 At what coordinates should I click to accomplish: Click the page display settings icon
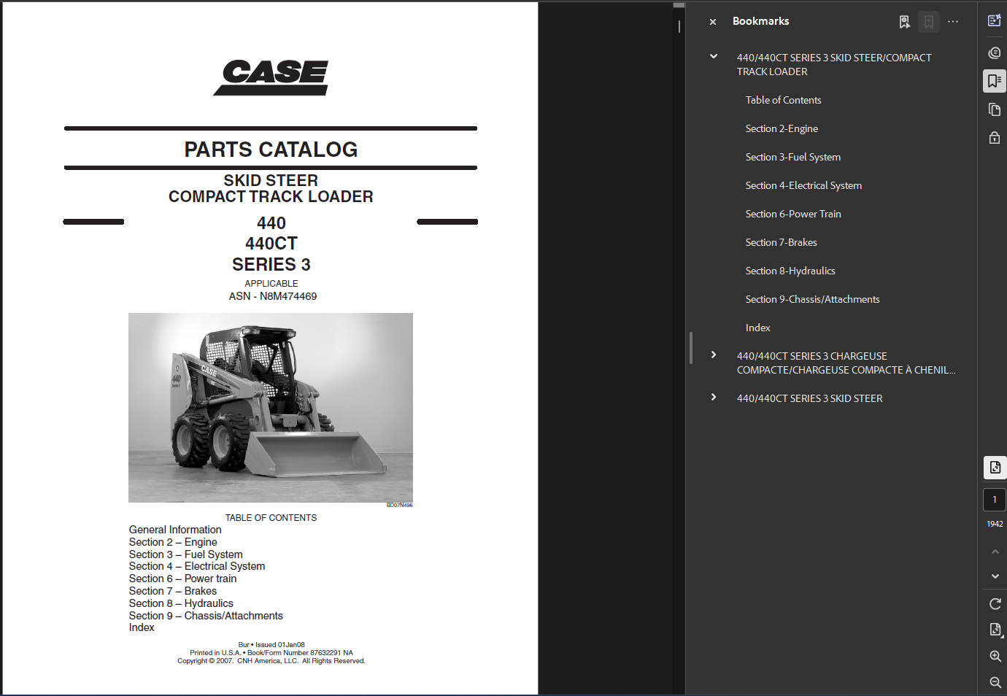point(995,468)
